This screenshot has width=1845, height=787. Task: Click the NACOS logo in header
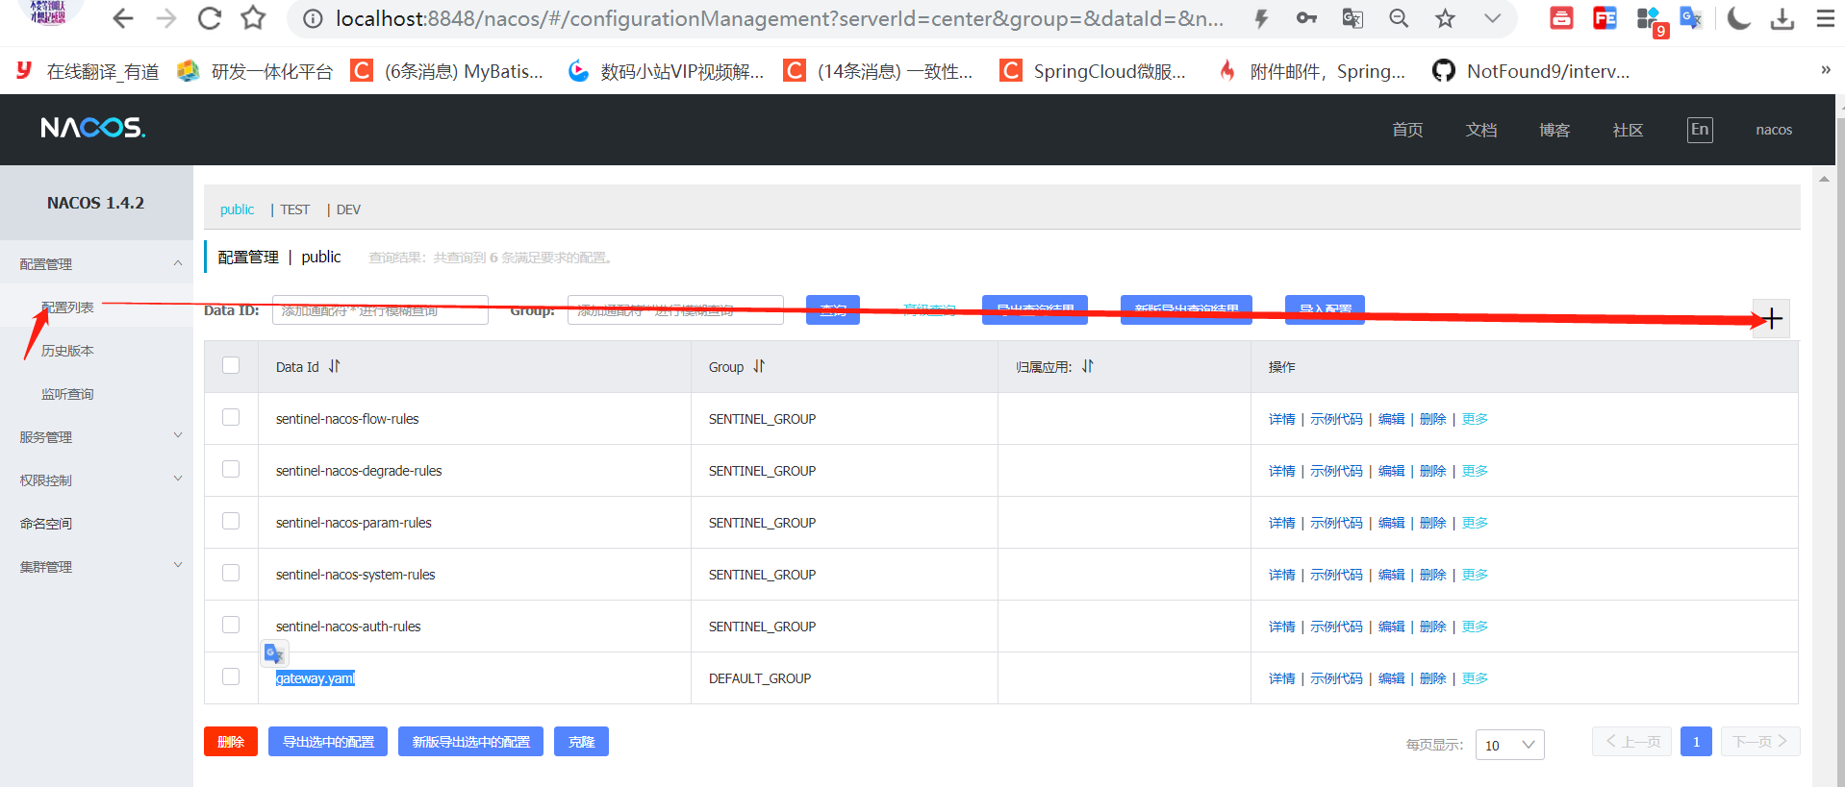coord(92,128)
